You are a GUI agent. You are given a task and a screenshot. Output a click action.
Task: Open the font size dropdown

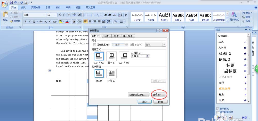56,15
